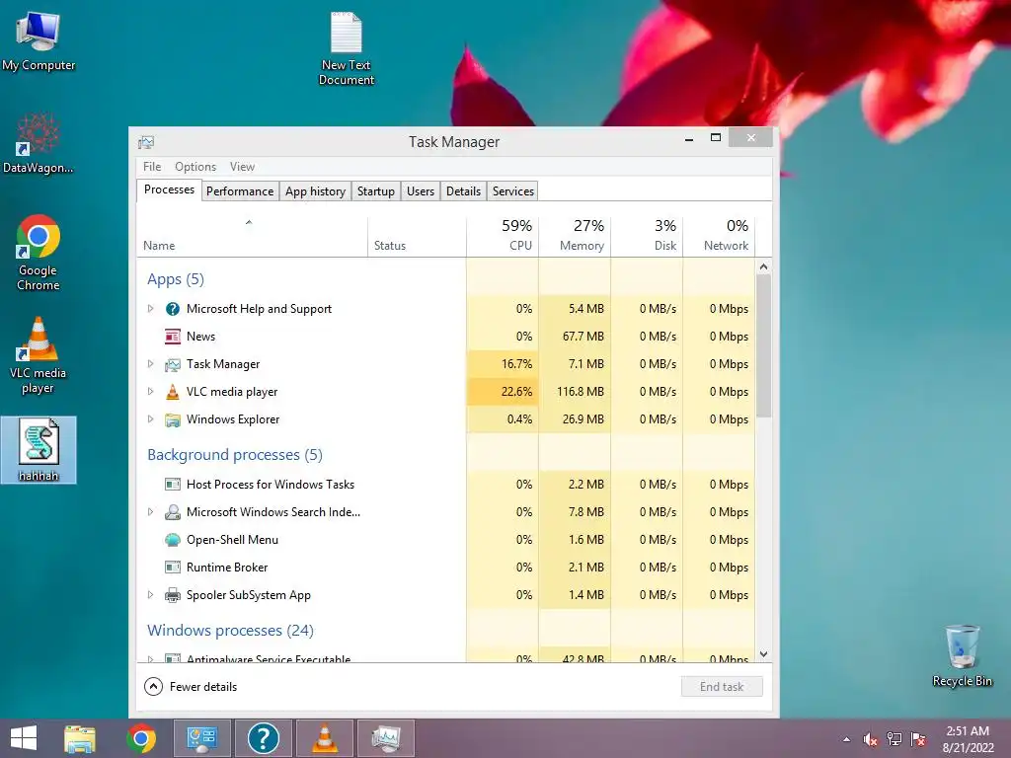Select the My Computer desktop icon
The width and height of the screenshot is (1011, 758).
tap(39, 41)
